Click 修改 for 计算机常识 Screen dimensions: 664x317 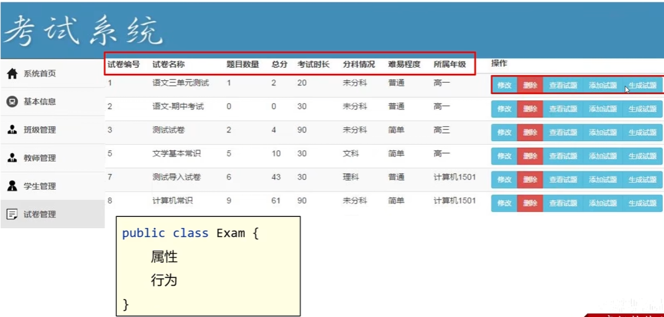504,204
